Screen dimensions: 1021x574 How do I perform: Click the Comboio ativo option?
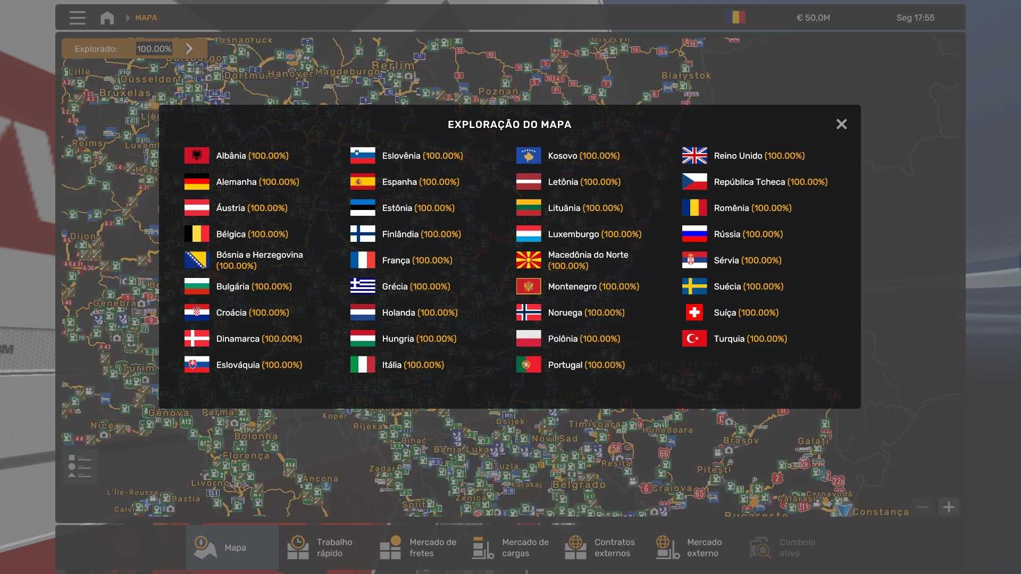[x=787, y=547]
